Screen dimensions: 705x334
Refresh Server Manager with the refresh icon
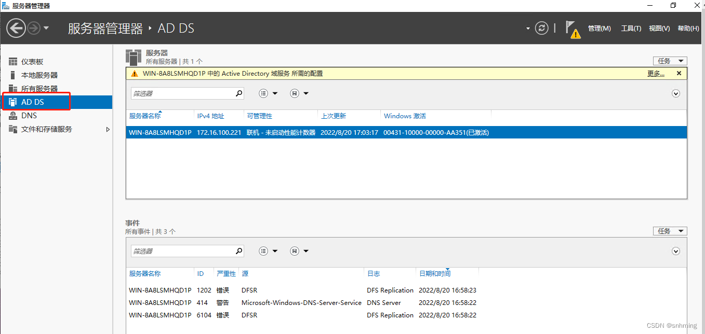coord(541,28)
